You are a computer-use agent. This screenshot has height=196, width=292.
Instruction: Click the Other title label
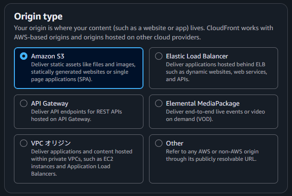point(175,143)
